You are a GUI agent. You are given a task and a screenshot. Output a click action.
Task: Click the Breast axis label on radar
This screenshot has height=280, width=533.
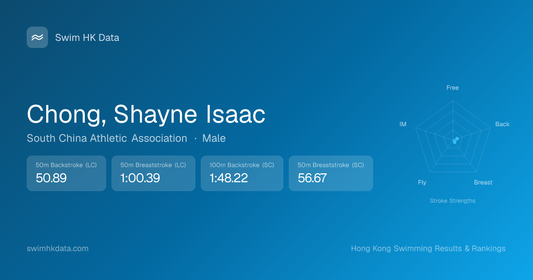click(x=483, y=182)
